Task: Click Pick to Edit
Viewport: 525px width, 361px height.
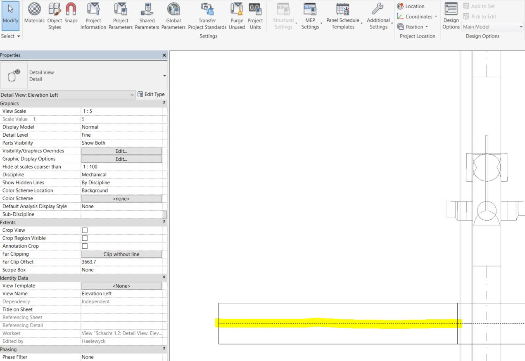Action: 479,17
